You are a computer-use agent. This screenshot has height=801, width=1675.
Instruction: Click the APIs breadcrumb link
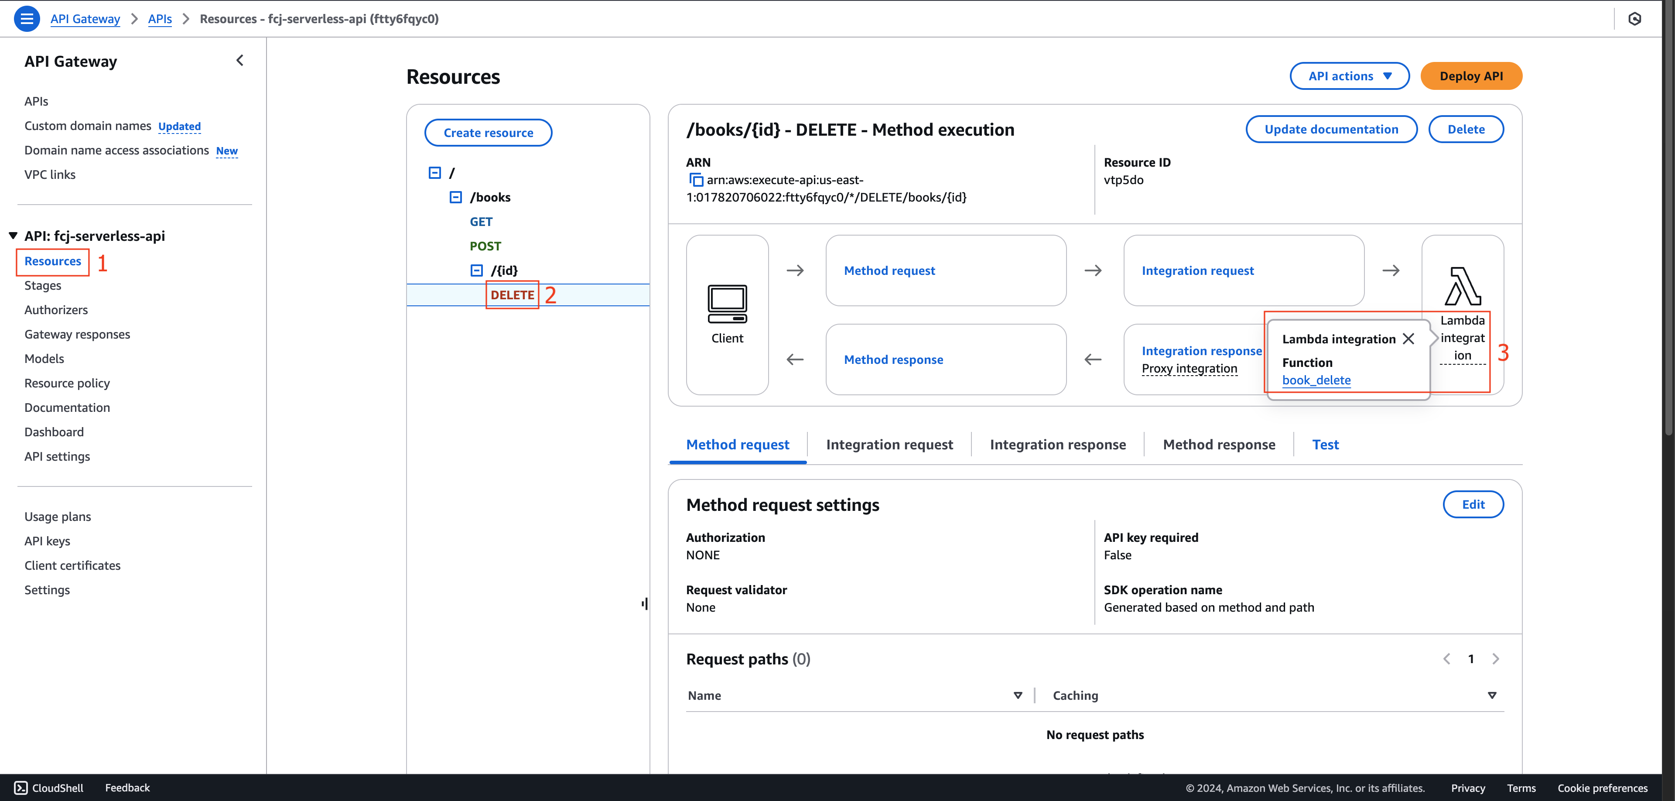pos(160,19)
